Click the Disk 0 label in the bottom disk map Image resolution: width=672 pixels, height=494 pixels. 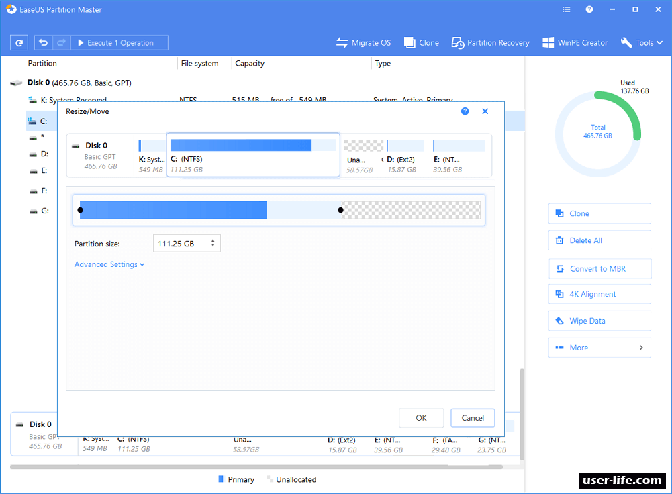(40, 424)
